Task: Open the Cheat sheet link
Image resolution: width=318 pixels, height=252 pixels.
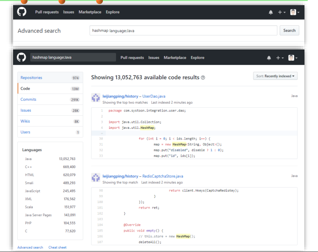Action: point(58,247)
